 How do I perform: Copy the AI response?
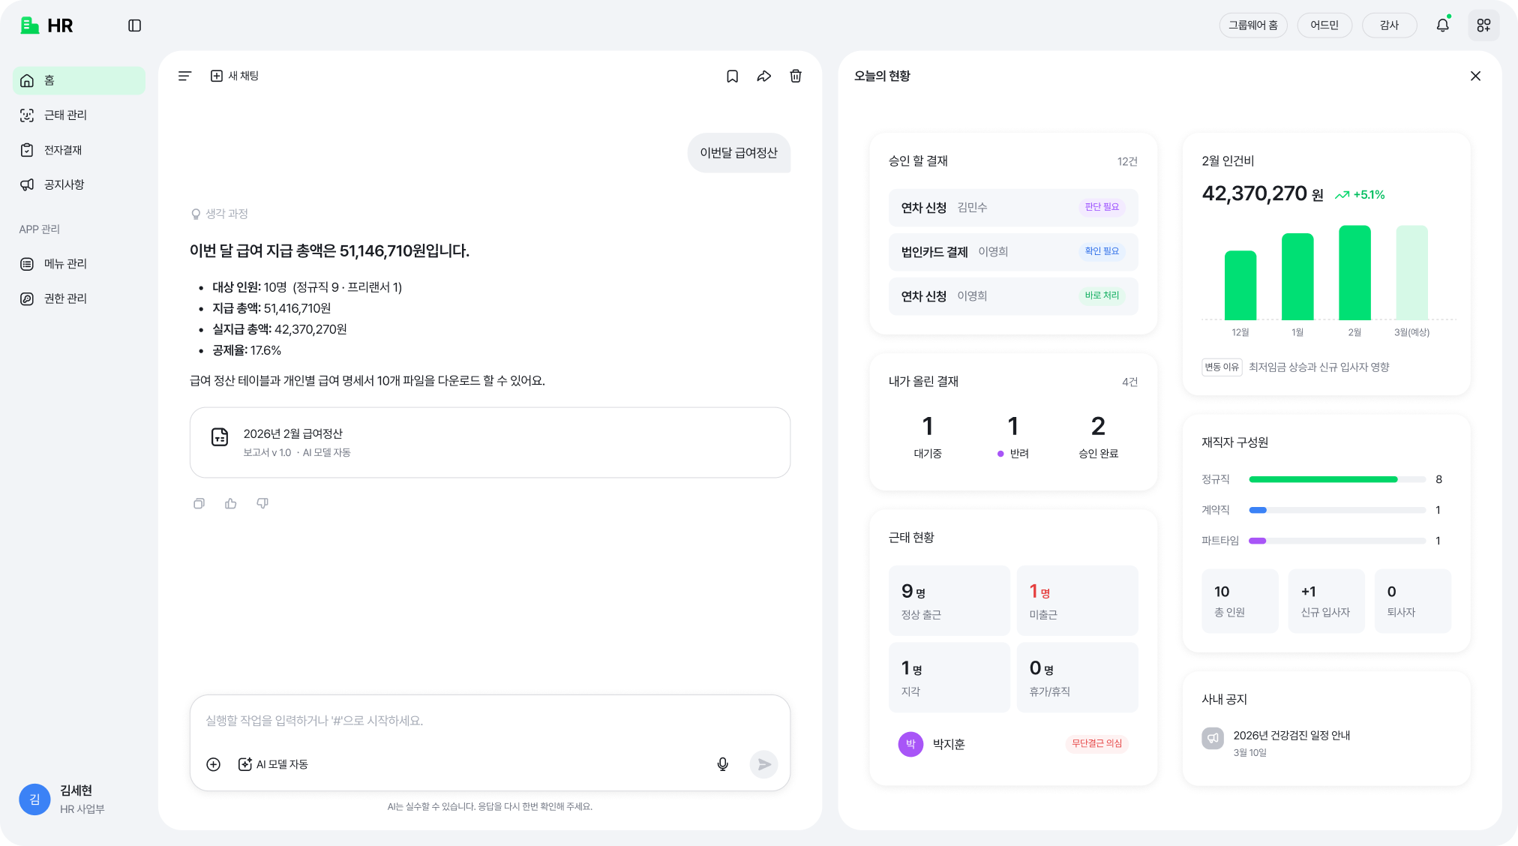coord(199,503)
